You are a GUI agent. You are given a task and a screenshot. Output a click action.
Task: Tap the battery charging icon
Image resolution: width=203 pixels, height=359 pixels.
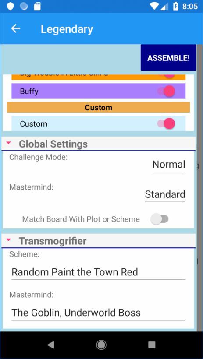tap(176, 6)
